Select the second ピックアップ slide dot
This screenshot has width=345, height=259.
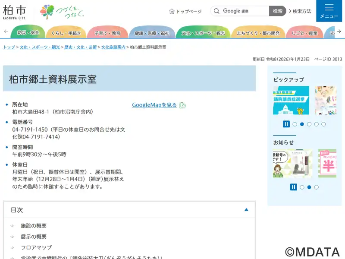click(302, 124)
